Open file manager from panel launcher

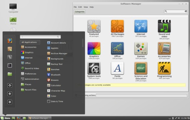[x=25, y=118]
